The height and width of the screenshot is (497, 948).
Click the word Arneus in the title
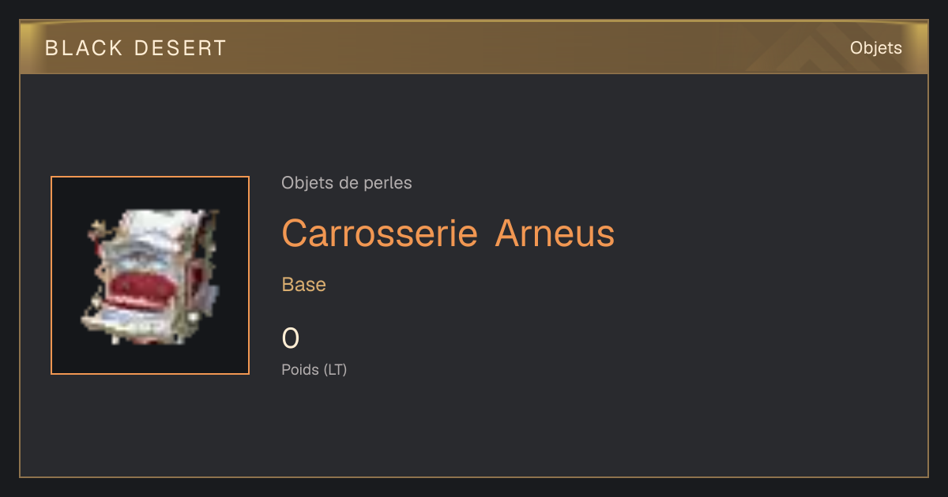click(x=555, y=234)
